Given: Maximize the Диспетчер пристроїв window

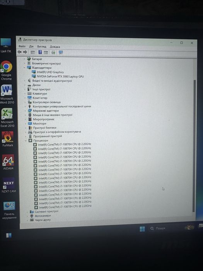Looking at the screenshot, I should (x=181, y=43).
